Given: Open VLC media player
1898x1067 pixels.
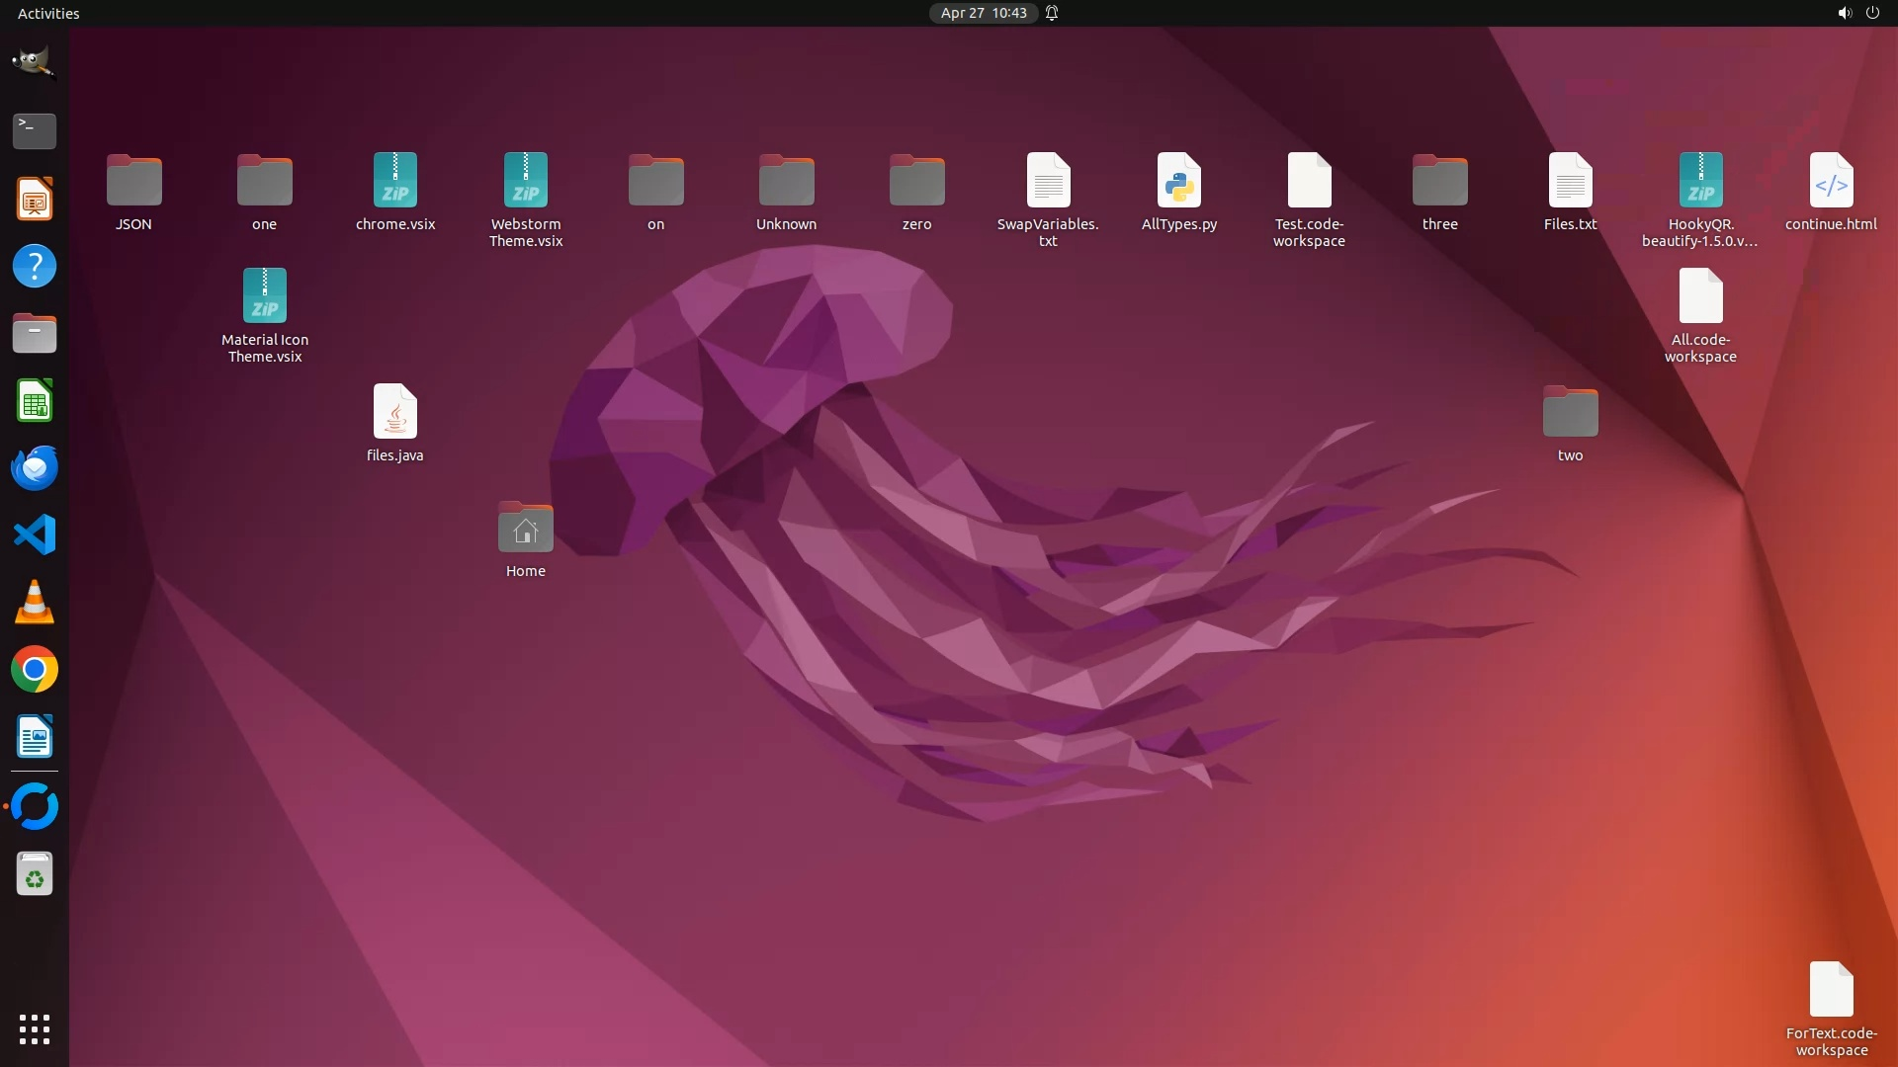Looking at the screenshot, I should (35, 603).
